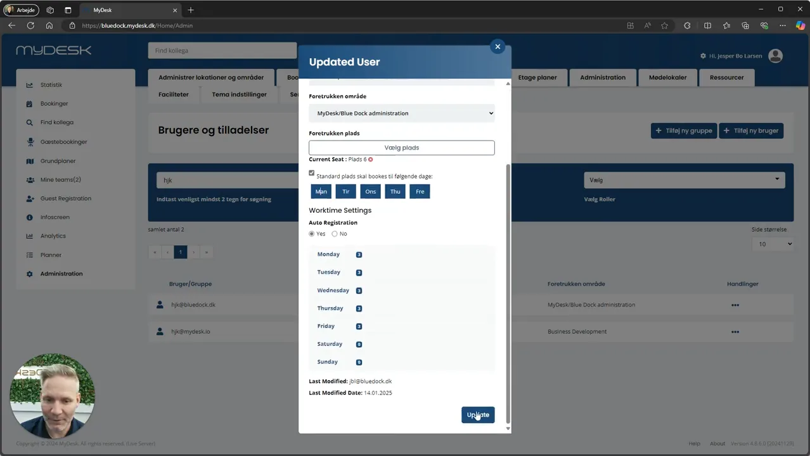
Task: Click the About link in footer
Action: (717, 443)
